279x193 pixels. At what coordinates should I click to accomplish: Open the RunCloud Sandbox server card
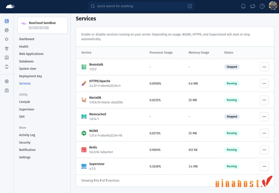tap(42, 25)
